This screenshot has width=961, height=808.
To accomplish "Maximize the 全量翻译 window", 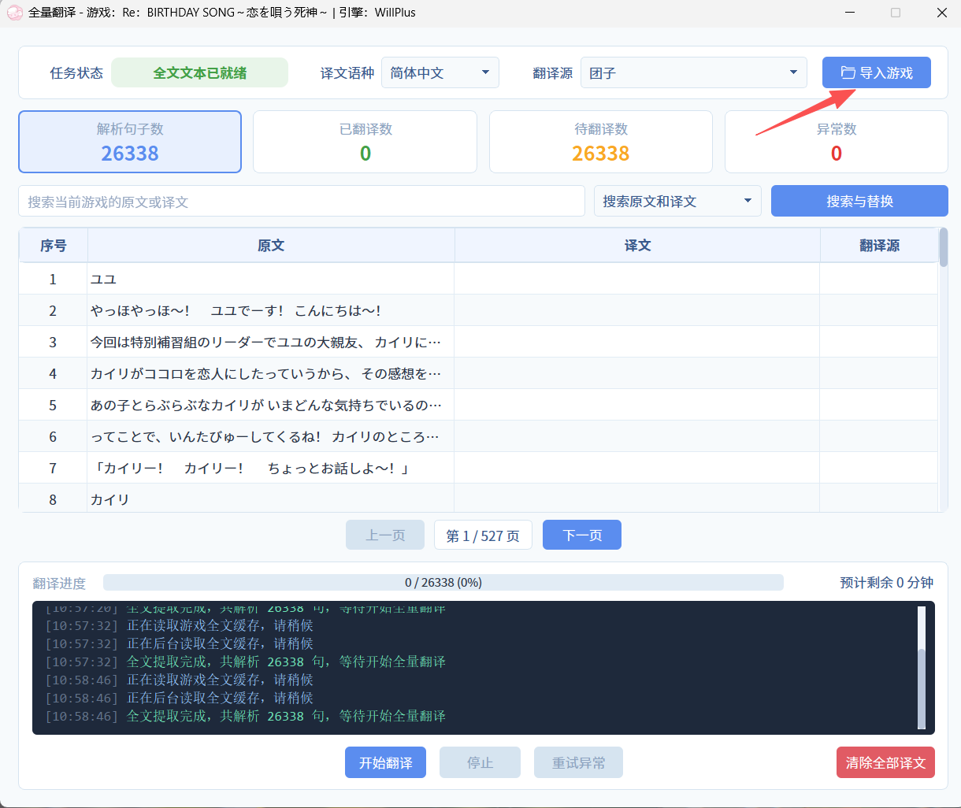I will pyautogui.click(x=896, y=13).
